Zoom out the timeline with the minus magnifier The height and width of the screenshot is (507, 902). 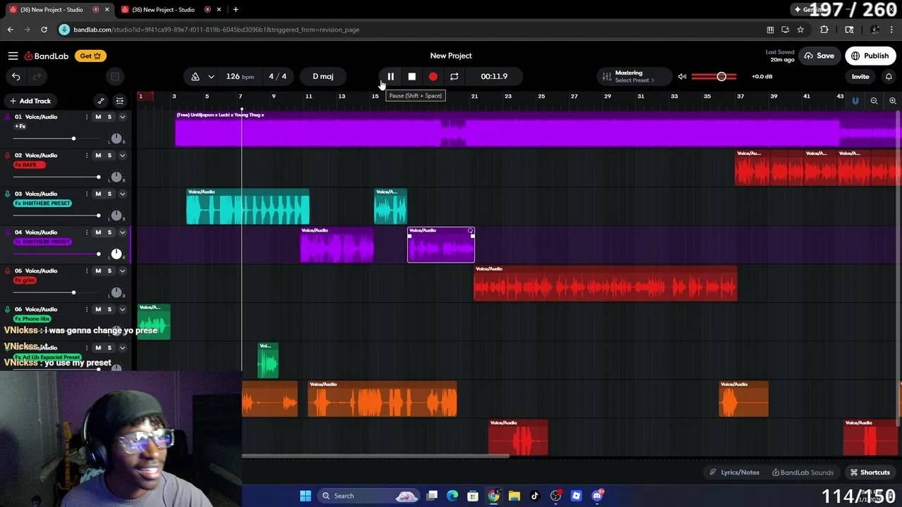874,101
